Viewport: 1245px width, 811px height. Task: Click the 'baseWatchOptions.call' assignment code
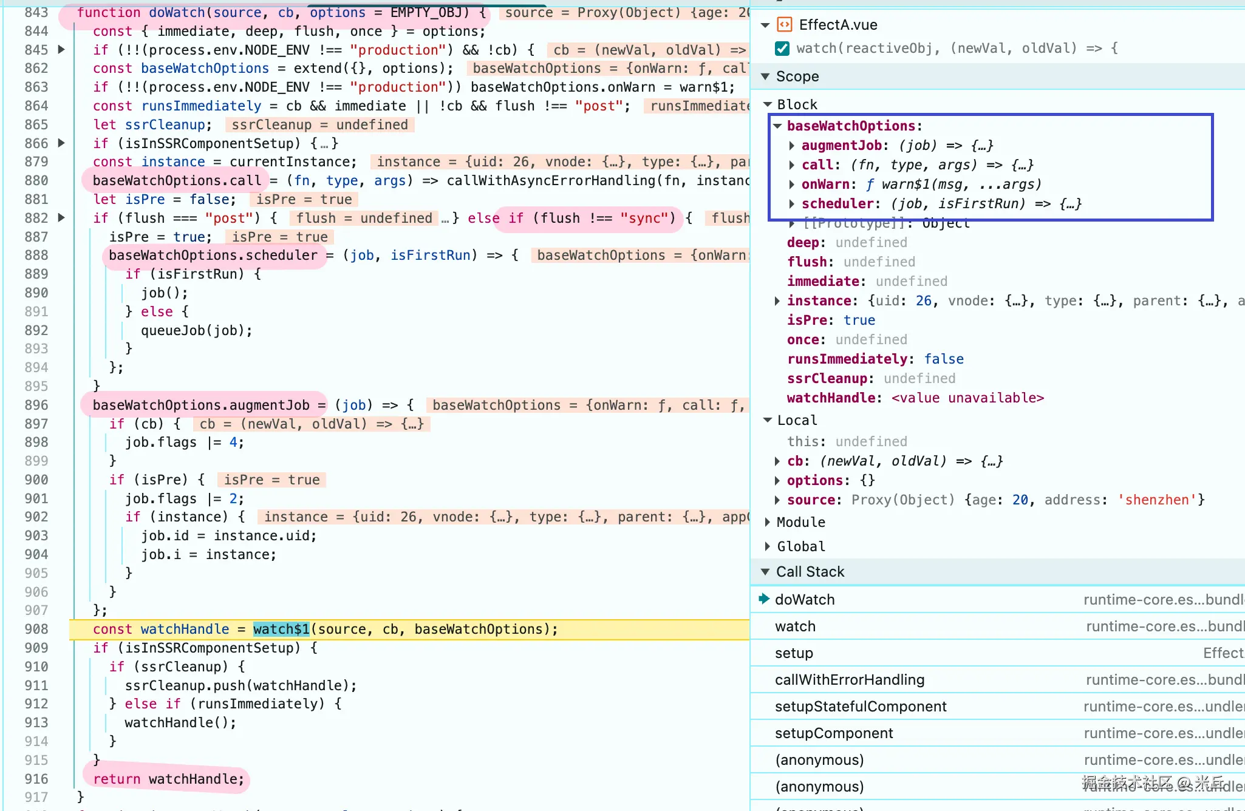[x=177, y=181]
